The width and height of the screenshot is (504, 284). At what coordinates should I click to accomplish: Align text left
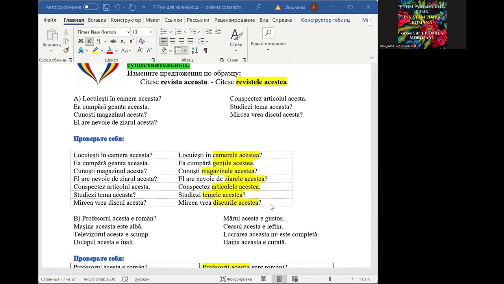tap(163, 41)
